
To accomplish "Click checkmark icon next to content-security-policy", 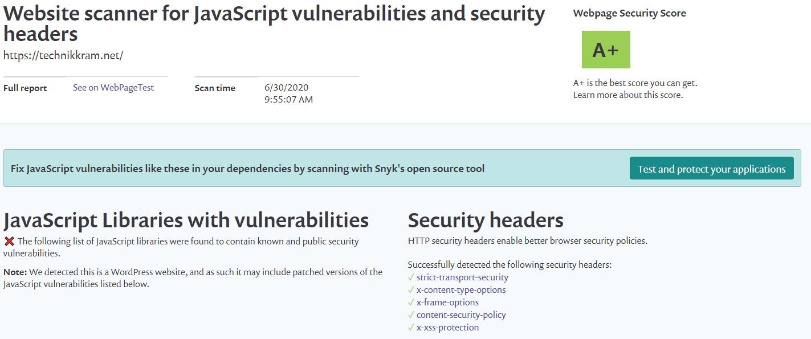I will tap(410, 315).
